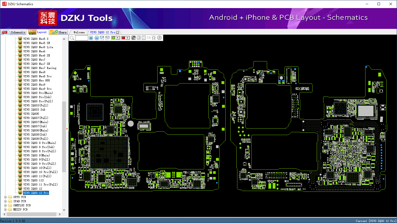Click the Version:1.0.0.52 status text
397x223 pixels.
pos(13,221)
